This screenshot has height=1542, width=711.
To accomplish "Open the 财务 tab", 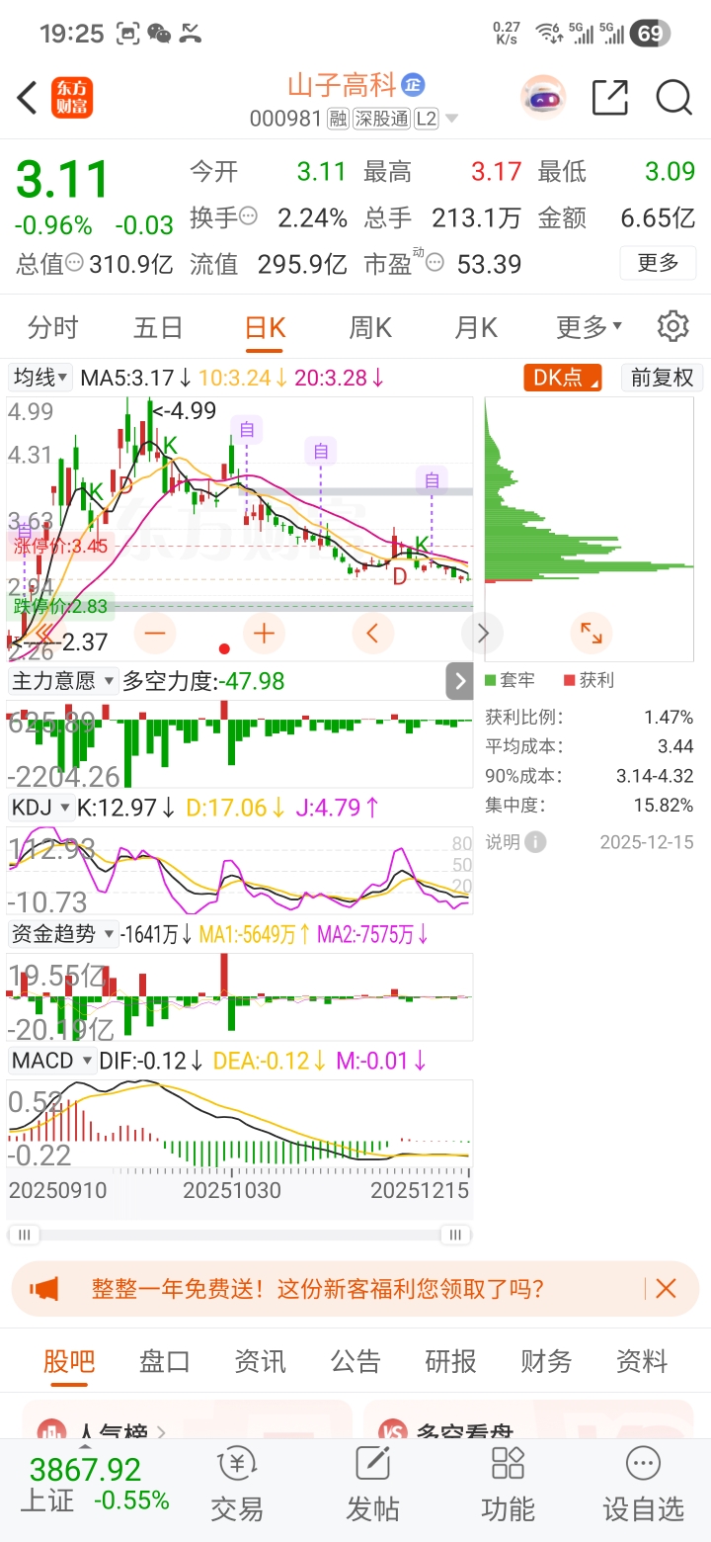I will click(546, 1361).
